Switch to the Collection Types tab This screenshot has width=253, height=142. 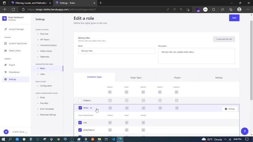coord(94,77)
